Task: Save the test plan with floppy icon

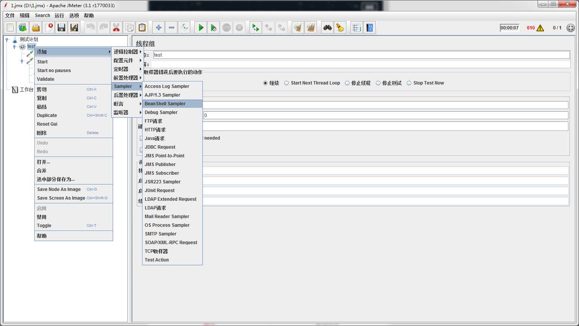Action: pos(61,28)
